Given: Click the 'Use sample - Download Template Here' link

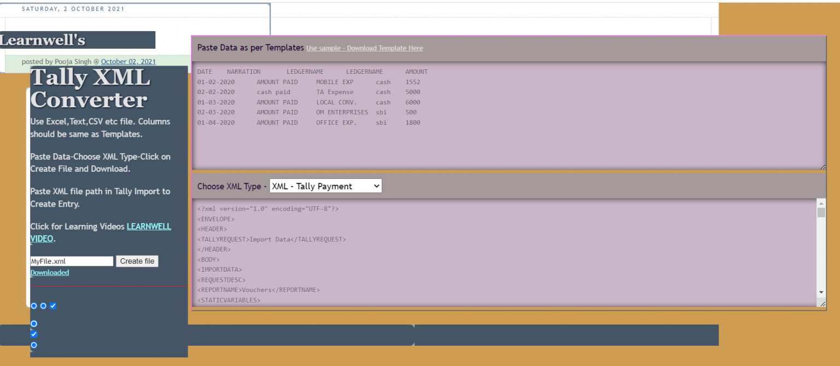Looking at the screenshot, I should tap(364, 48).
